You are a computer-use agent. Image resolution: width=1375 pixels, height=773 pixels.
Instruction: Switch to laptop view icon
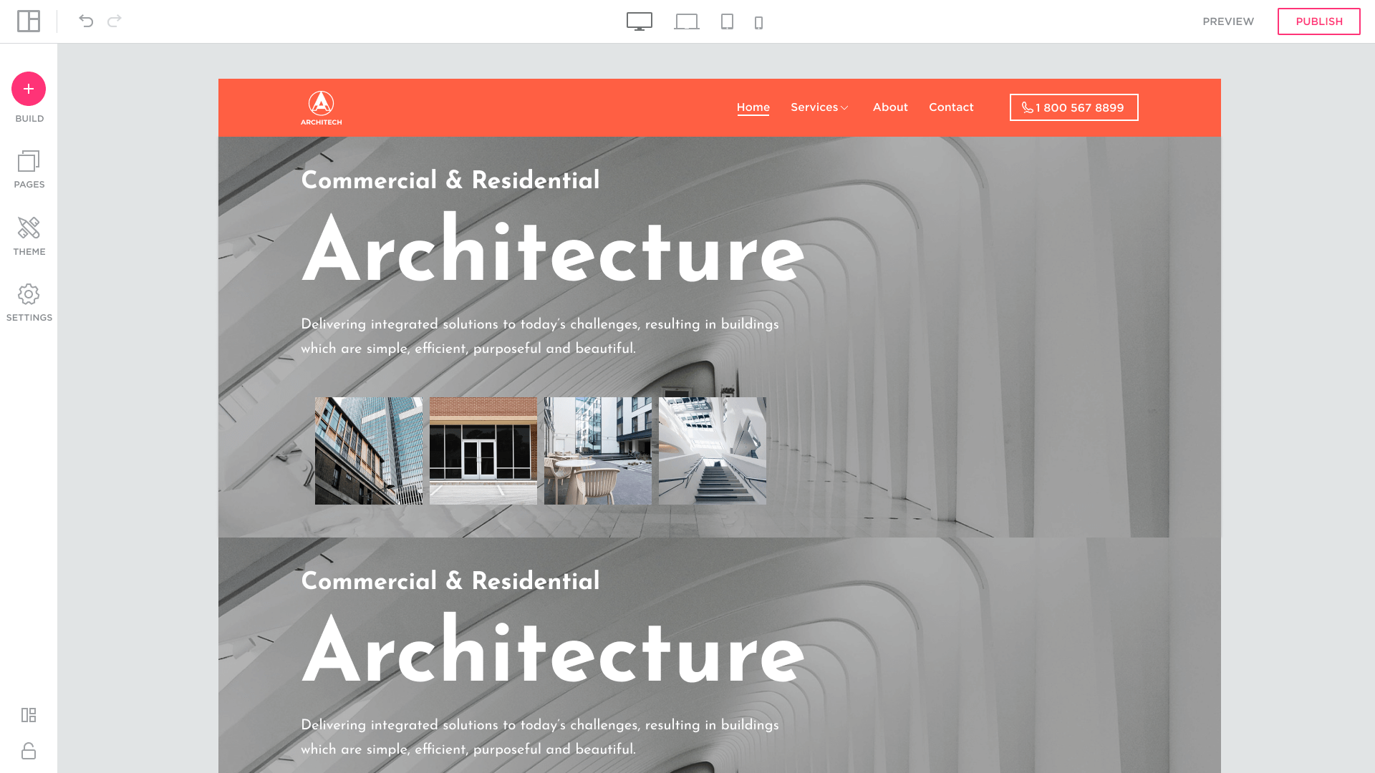click(686, 21)
